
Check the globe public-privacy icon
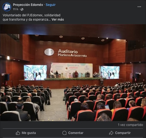22,9
